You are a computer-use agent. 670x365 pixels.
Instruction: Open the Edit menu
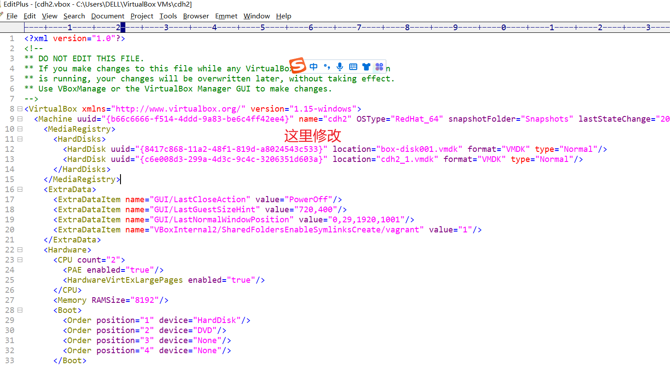(30, 16)
